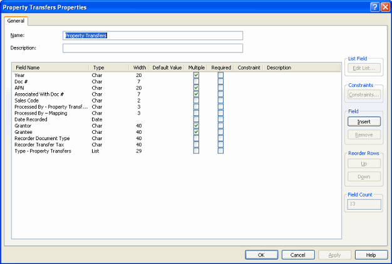Close the Property Transfers Properties dialog

(385, 7)
